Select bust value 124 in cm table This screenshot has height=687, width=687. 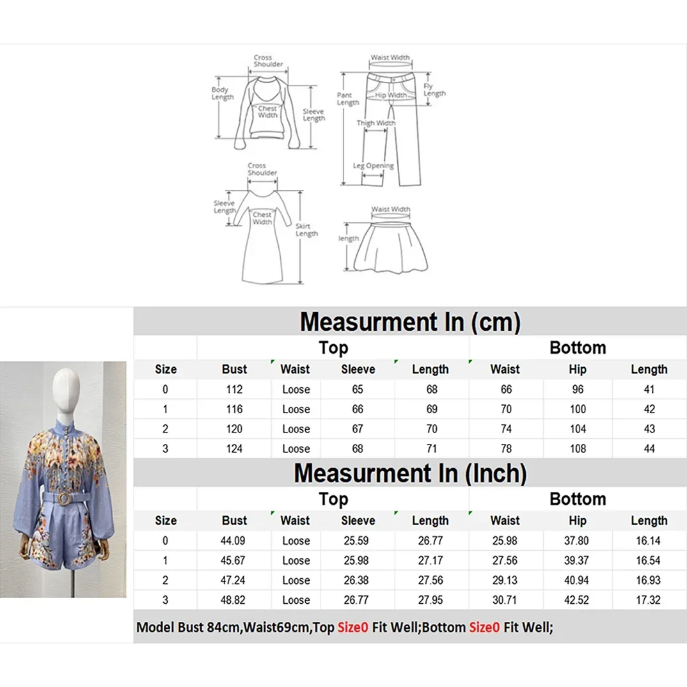234,448
